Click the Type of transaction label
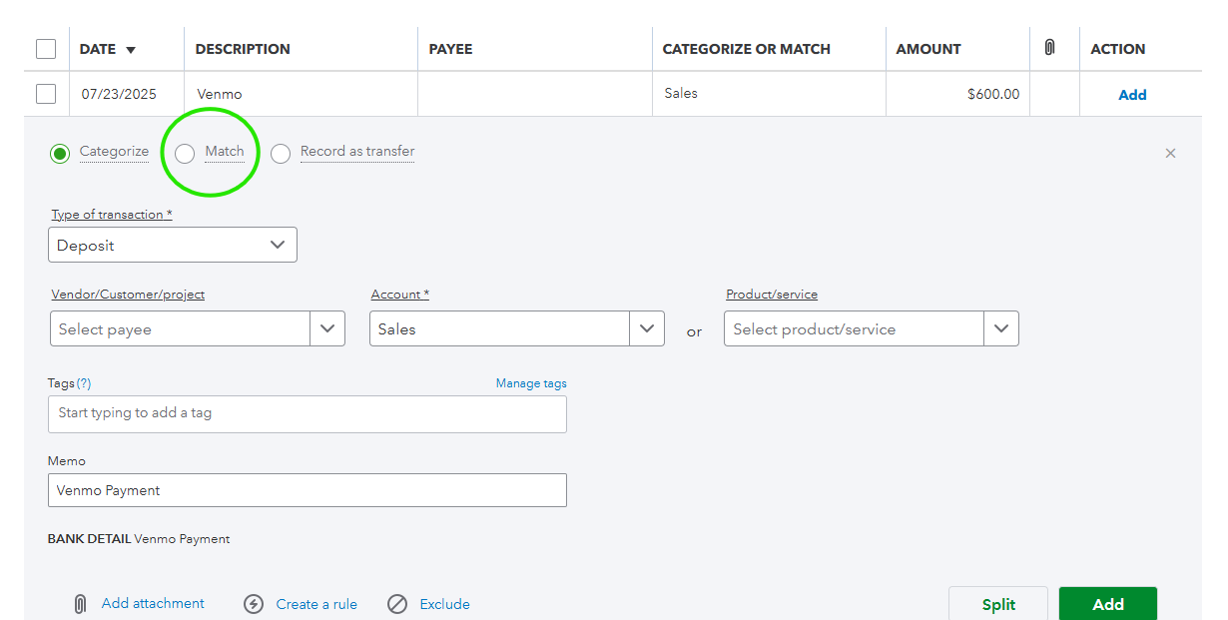The image size is (1228, 620). (x=112, y=215)
